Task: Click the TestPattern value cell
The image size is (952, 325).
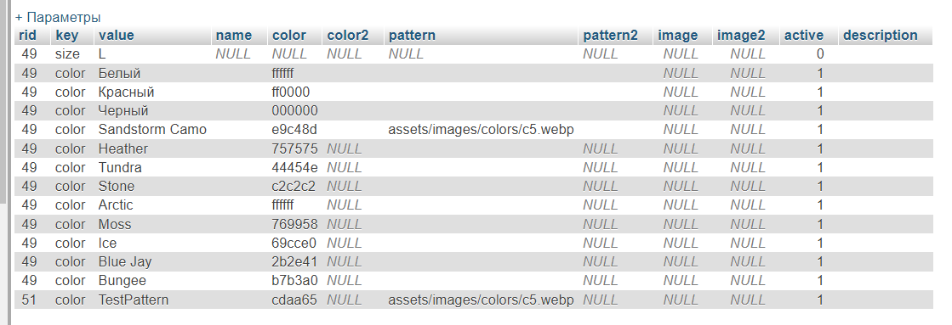Action: pyautogui.click(x=134, y=300)
